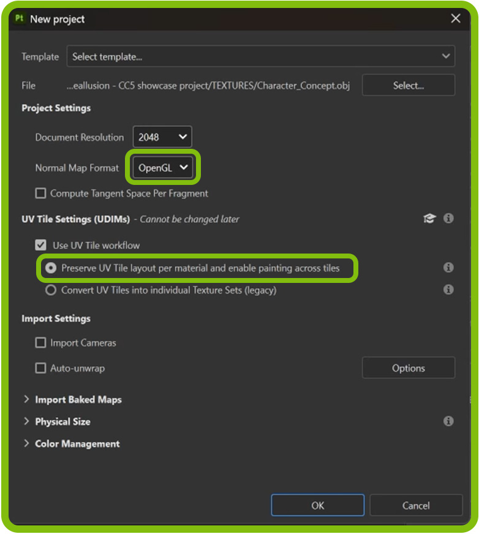Image resolution: width=479 pixels, height=534 pixels.
Task: Click info icon for Convert UV Tiles legacy
Action: [448, 290]
